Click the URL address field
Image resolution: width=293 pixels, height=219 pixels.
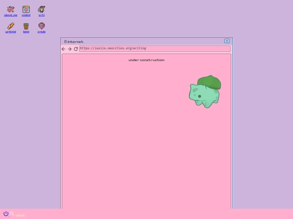coord(155,49)
